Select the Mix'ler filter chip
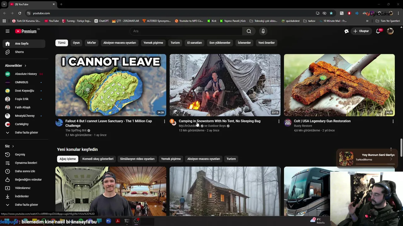 coord(92,43)
